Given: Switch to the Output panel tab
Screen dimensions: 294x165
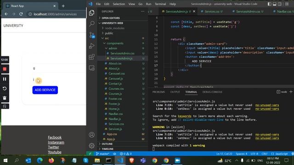Looking at the screenshot, I should (175, 92).
